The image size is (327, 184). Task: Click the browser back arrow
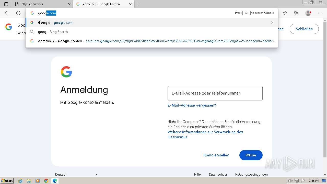tap(7, 13)
